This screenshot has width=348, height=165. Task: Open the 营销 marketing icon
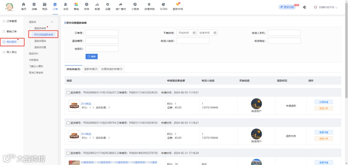point(76,5)
